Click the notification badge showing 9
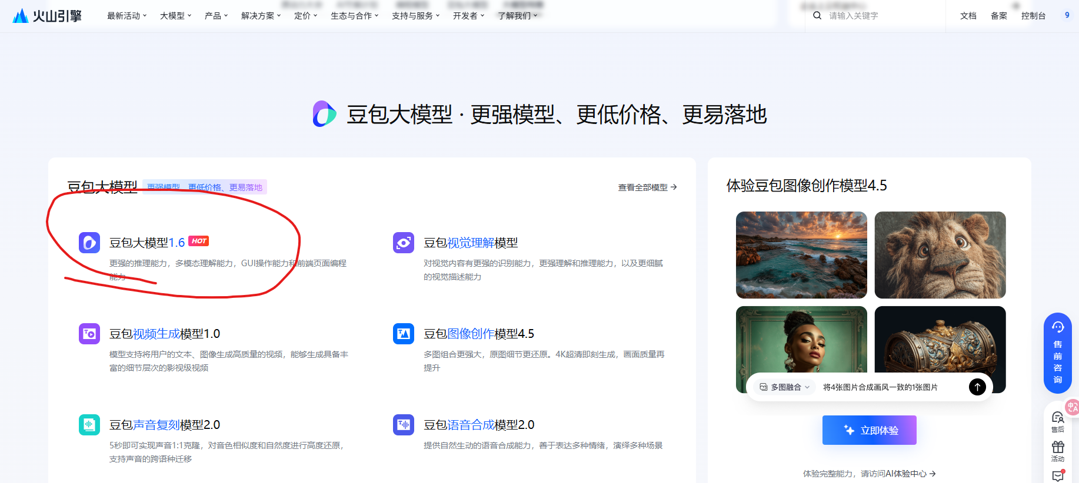1079x483 pixels. pyautogui.click(x=1067, y=15)
